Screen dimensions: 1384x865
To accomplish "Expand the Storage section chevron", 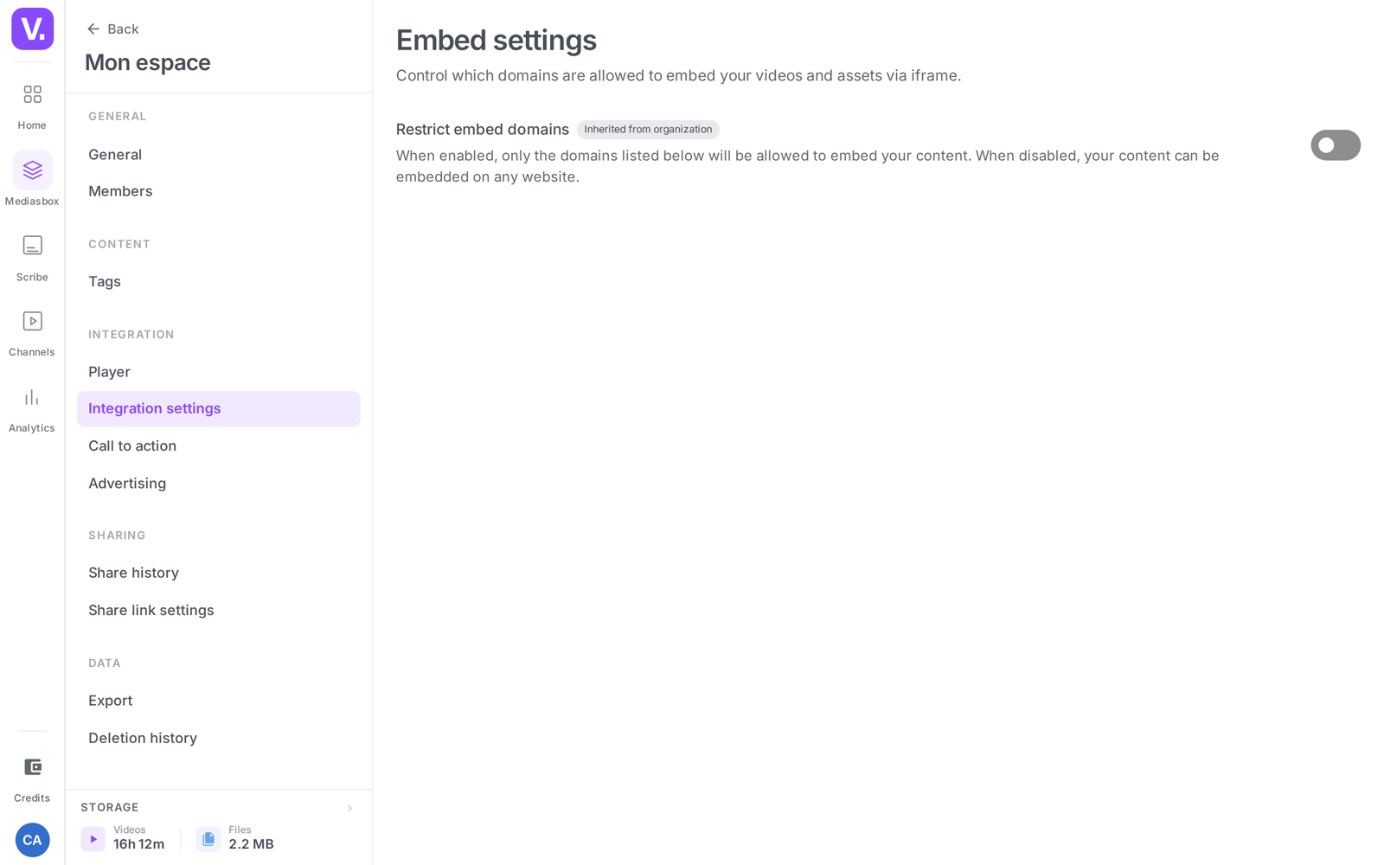I will 349,808.
